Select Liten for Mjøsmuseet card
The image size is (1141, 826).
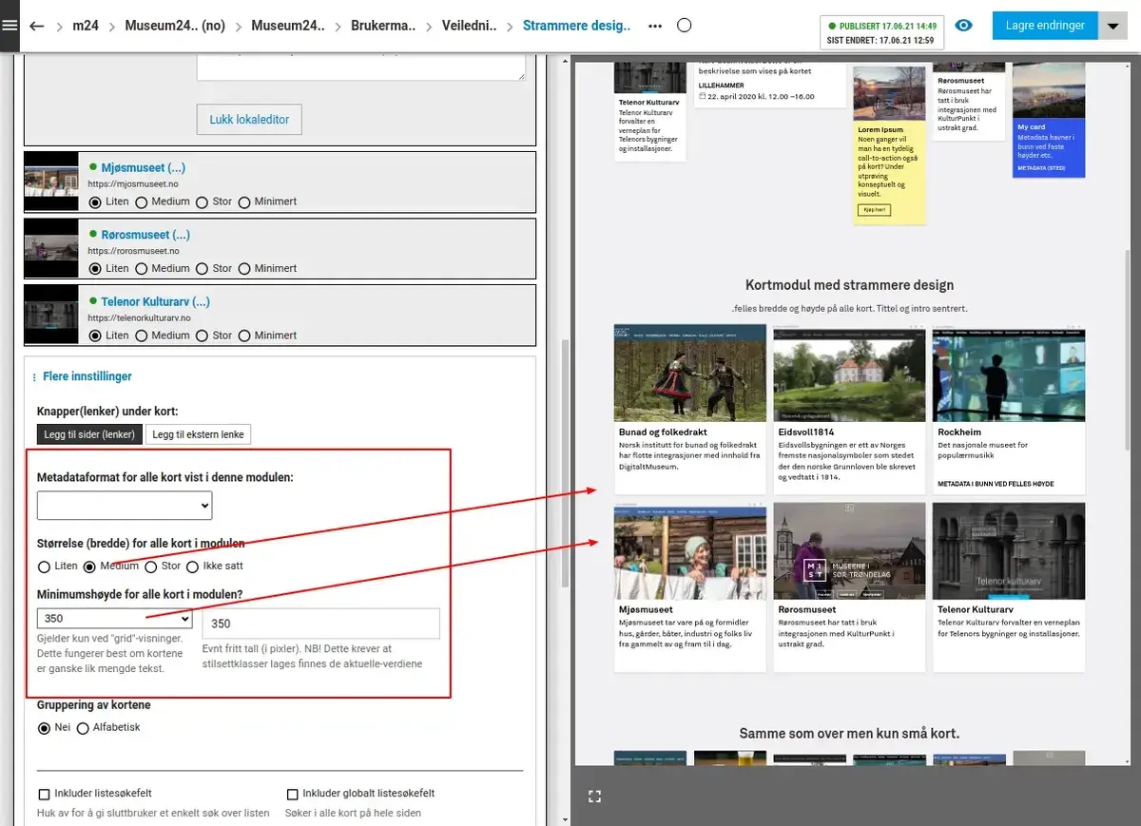pos(95,202)
